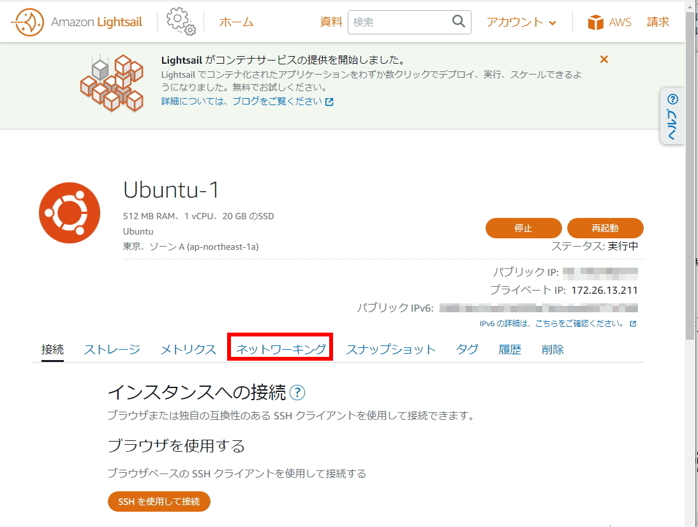Open the ヘルプ side panel tab
This screenshot has width=698, height=527.
coord(672,117)
